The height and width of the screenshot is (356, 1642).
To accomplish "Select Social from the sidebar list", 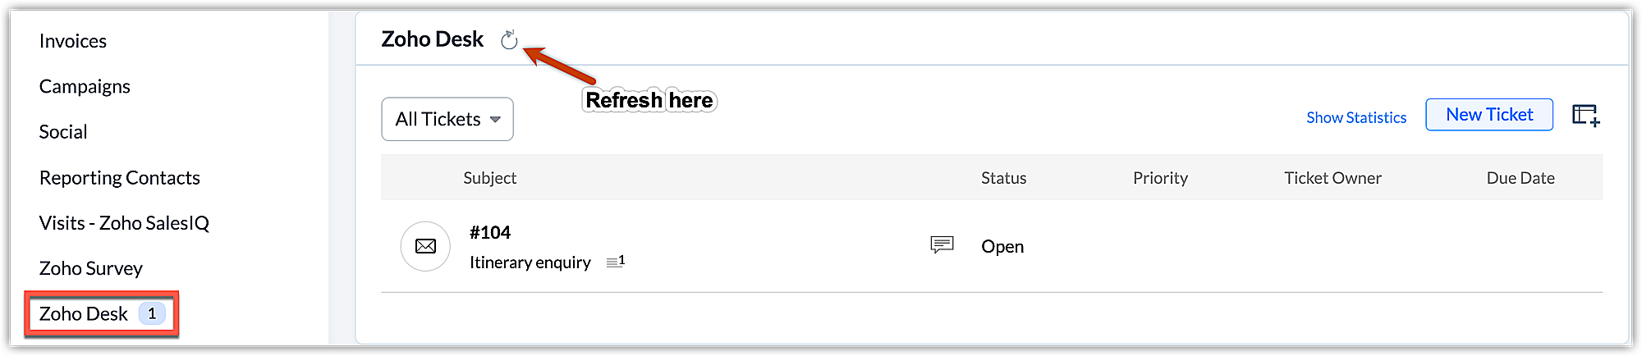I will pos(63,132).
